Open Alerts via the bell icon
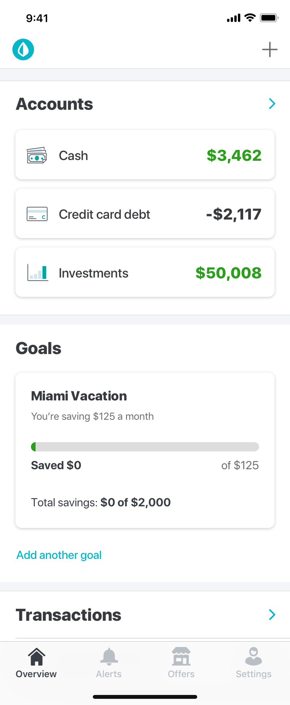 (x=109, y=656)
